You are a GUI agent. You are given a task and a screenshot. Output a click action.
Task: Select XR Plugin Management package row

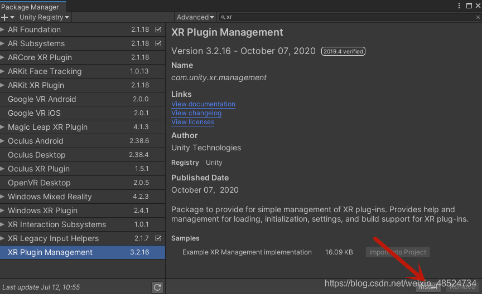coord(83,252)
